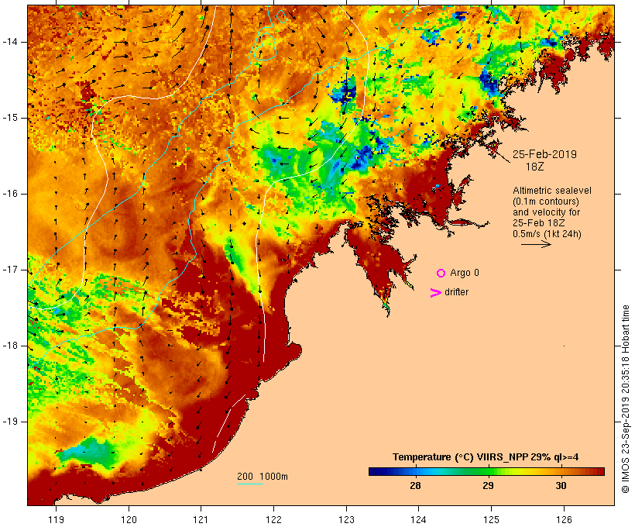This screenshot has height=527, width=635.
Task: Click longitude label '120'
Action: (129, 519)
